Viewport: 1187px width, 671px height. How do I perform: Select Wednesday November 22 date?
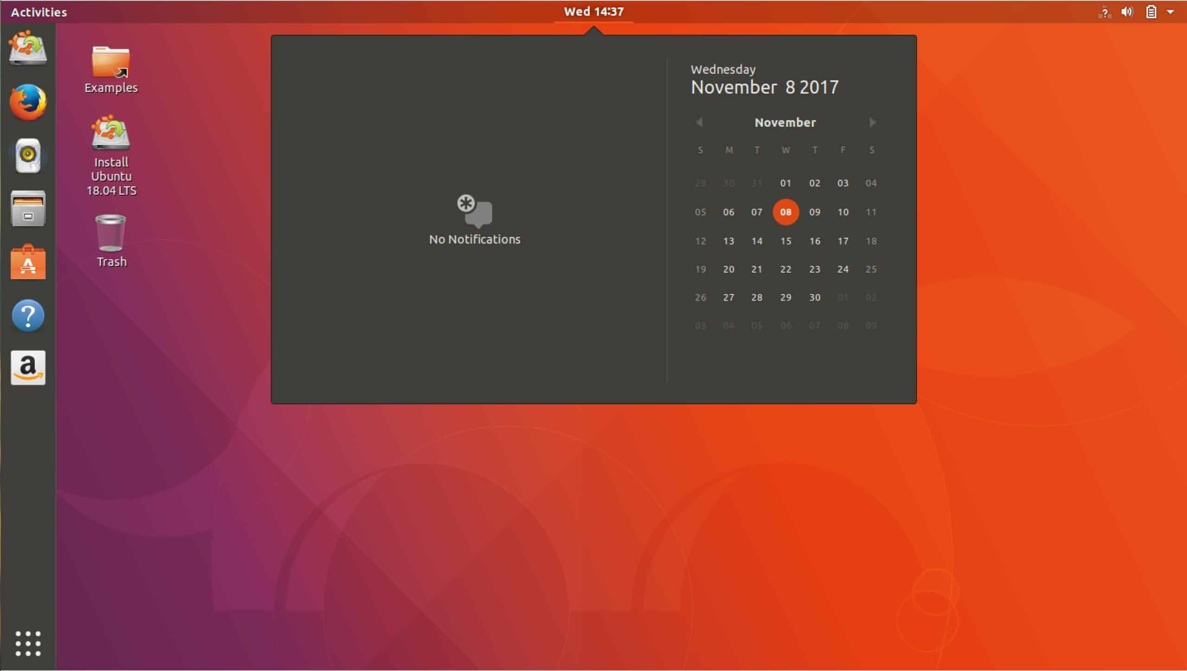pos(786,269)
